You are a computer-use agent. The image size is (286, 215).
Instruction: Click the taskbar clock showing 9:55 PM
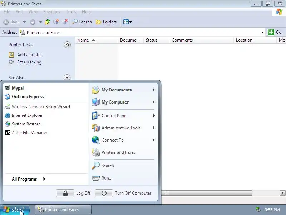click(272, 210)
